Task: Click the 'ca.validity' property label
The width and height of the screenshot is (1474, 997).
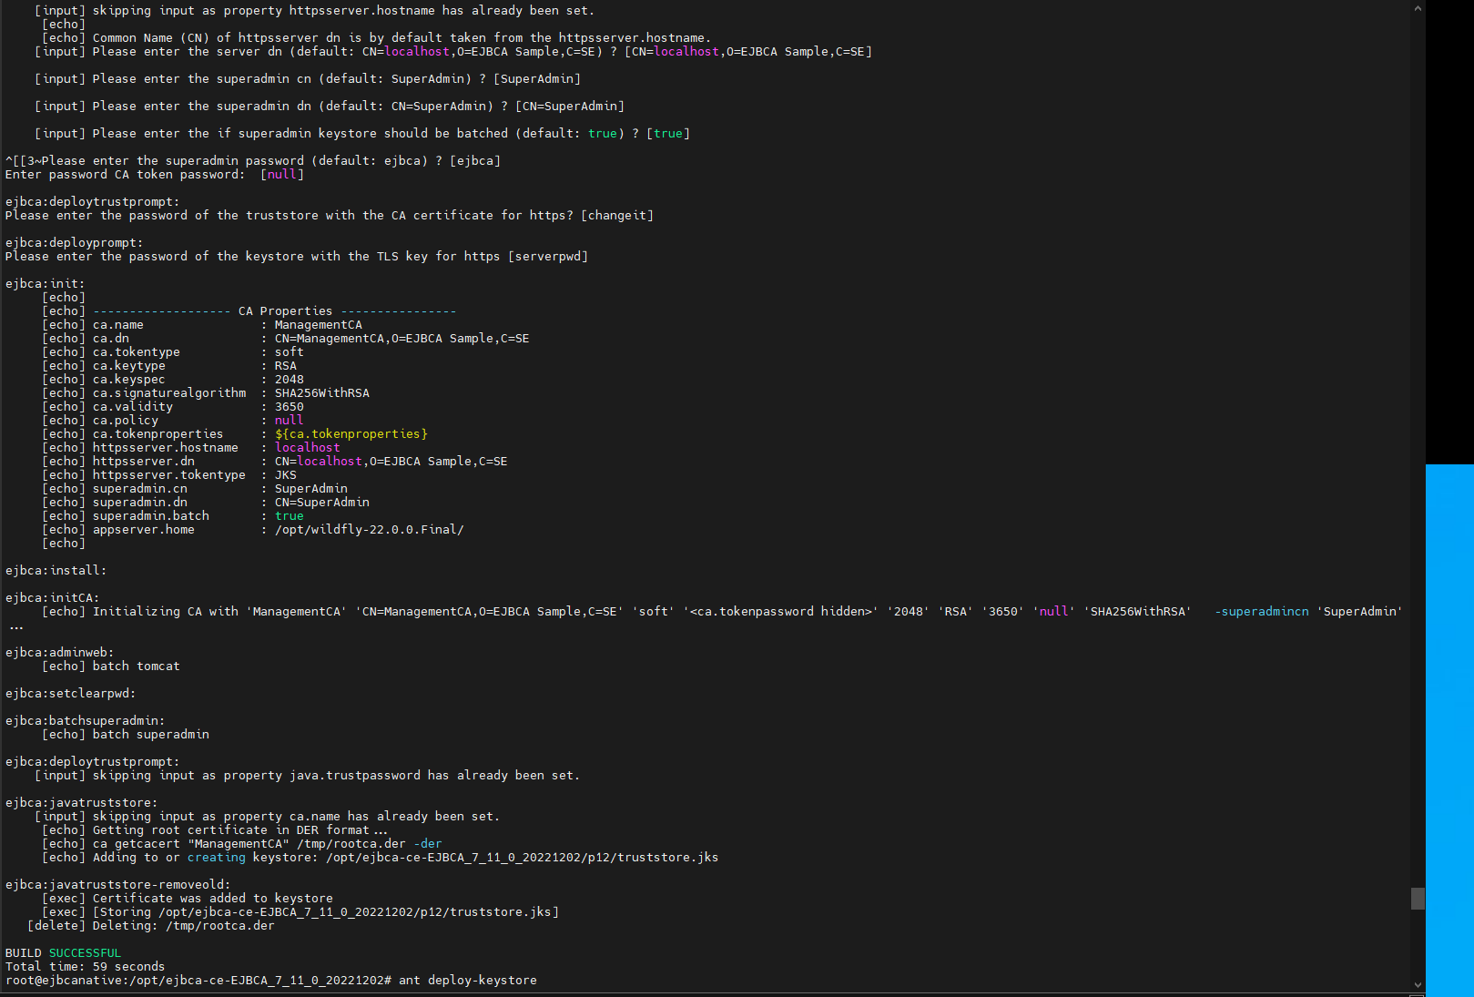Action: click(x=133, y=407)
